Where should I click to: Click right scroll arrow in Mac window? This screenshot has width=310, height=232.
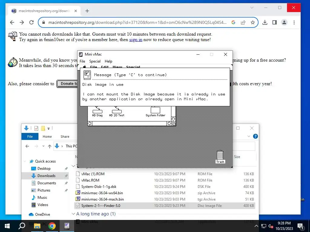pos(169,124)
